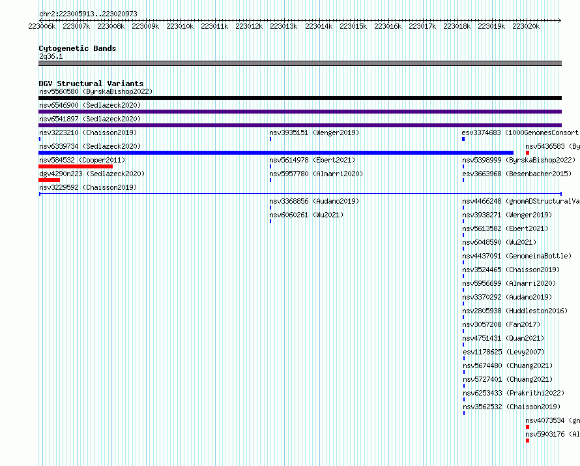
Task: Select nsv3229592 (Chaisson2019) label
Action: point(88,187)
